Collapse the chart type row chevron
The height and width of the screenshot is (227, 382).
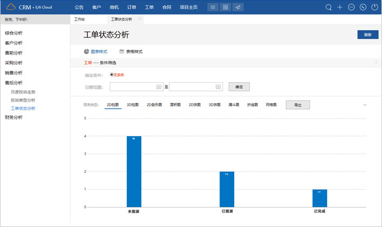point(365,105)
